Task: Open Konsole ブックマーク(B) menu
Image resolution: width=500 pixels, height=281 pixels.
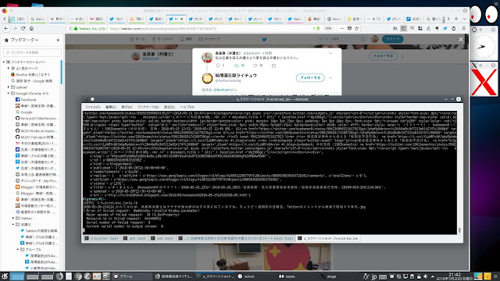Action: click(x=148, y=107)
